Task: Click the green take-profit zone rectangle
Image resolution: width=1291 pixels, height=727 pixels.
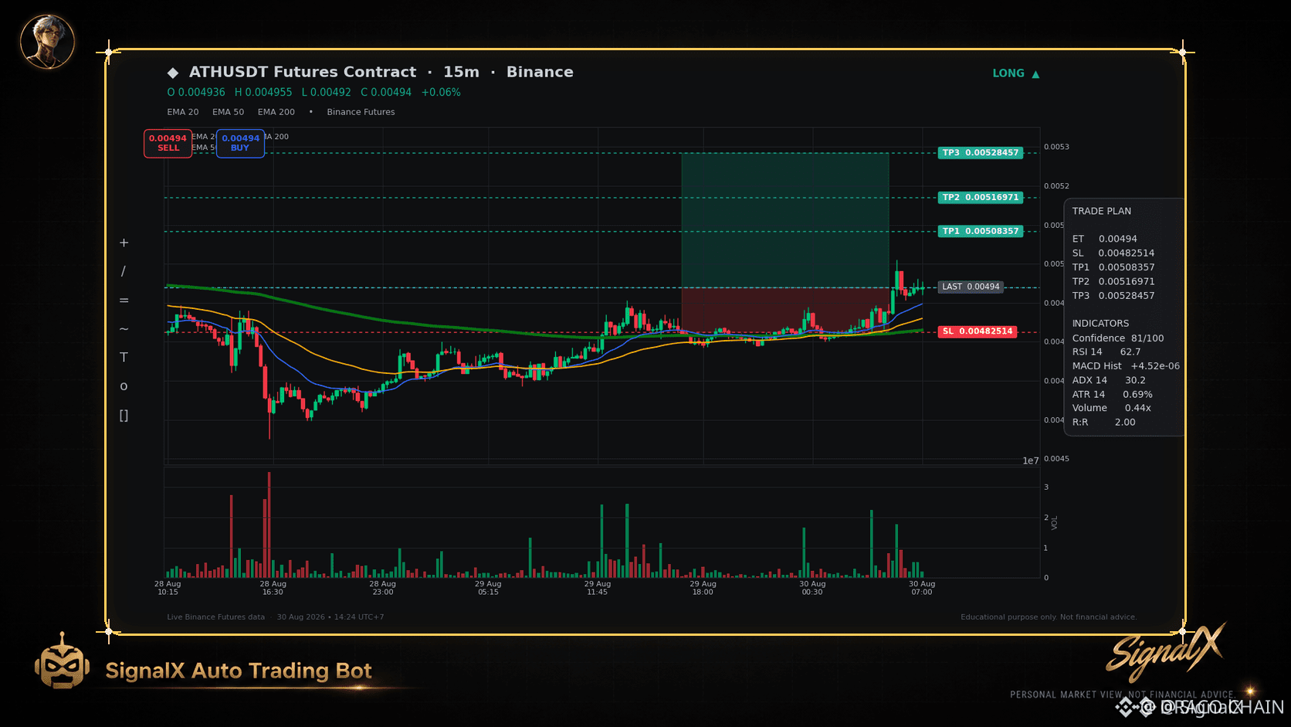Action: (785, 220)
